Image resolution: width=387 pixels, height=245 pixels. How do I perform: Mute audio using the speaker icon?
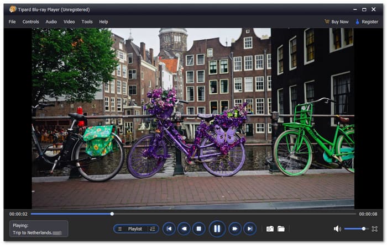[x=337, y=228]
